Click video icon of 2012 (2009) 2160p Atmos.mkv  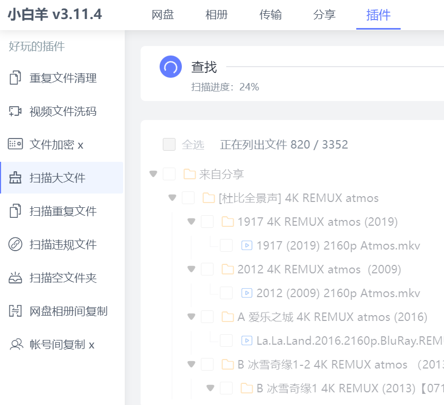[247, 293]
